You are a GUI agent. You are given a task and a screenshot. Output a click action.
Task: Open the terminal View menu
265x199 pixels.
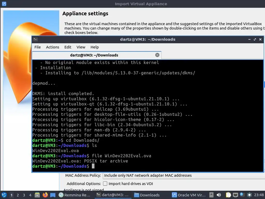81,47
